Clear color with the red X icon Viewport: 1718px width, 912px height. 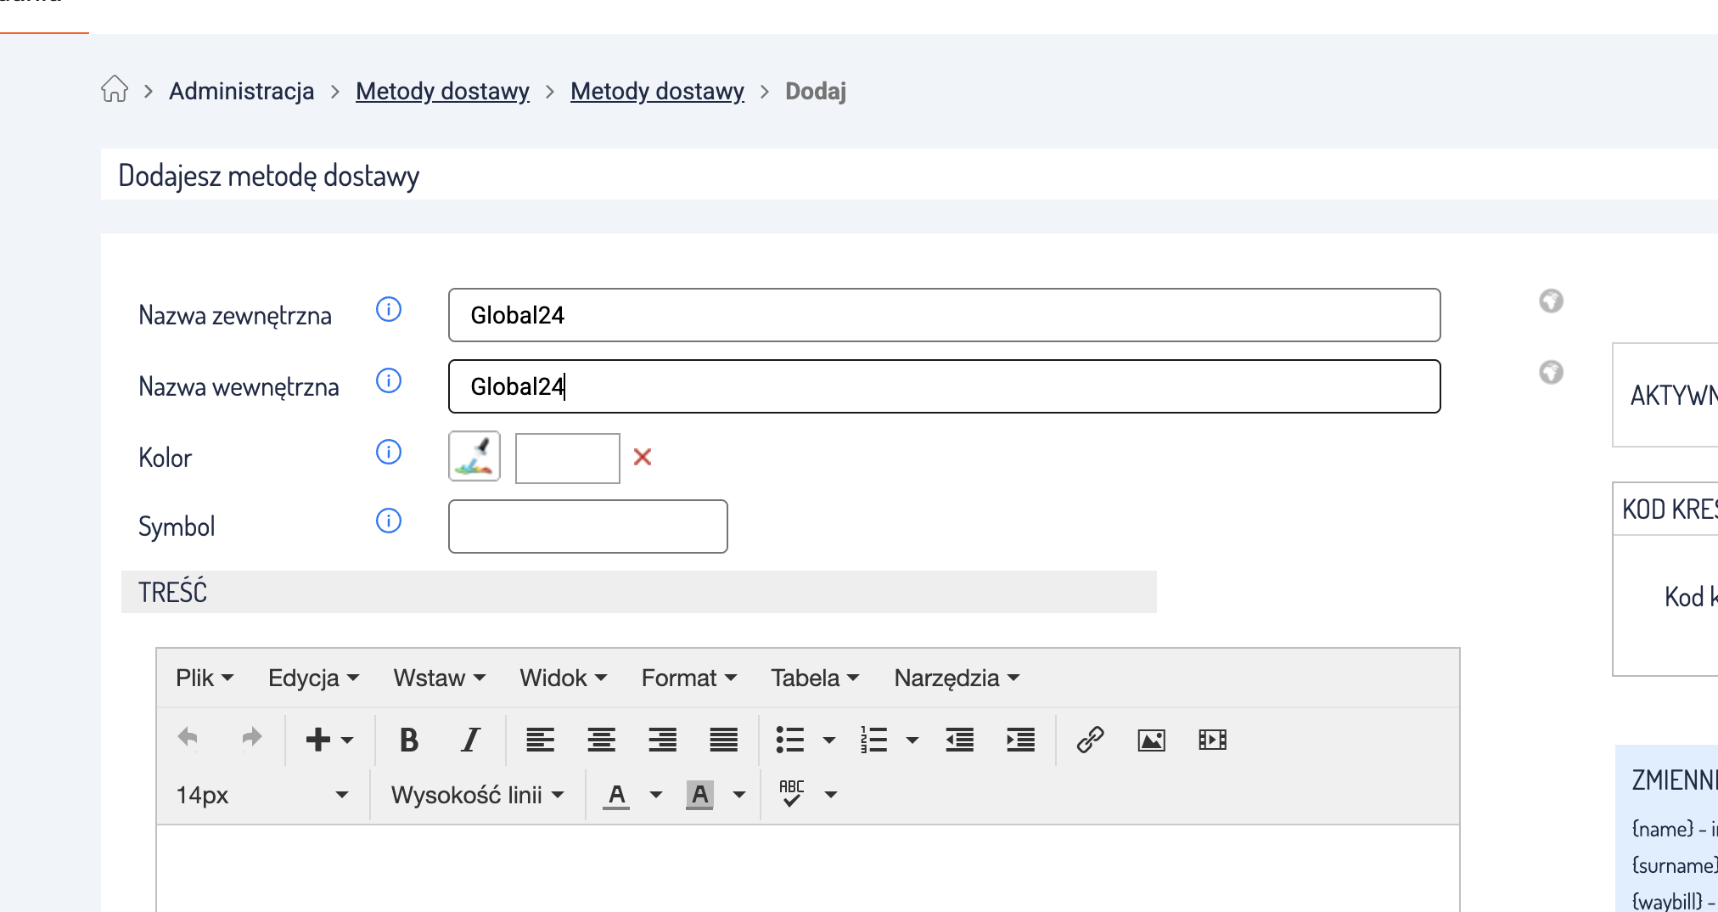[643, 457]
